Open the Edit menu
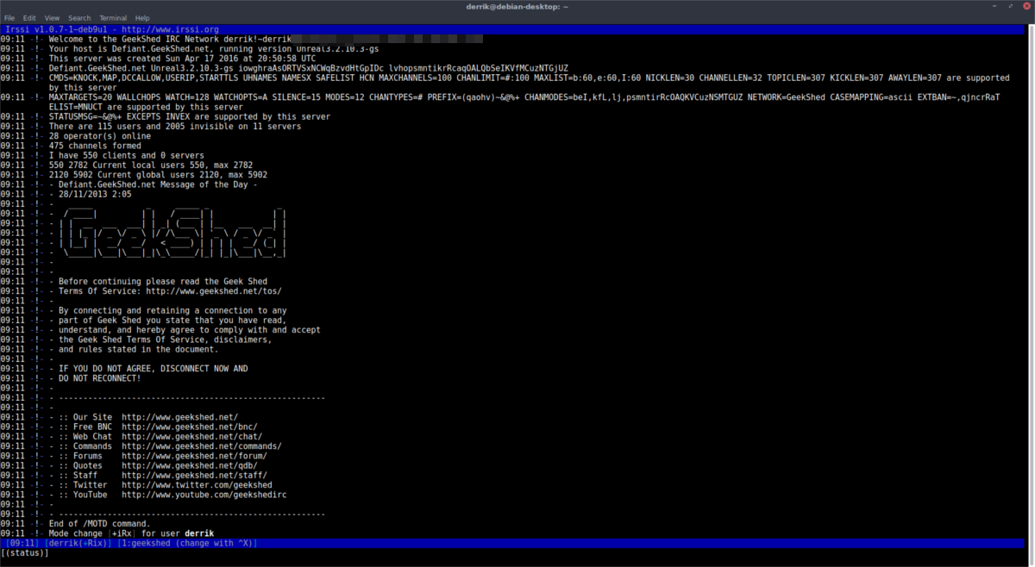1035x567 pixels. (30, 17)
